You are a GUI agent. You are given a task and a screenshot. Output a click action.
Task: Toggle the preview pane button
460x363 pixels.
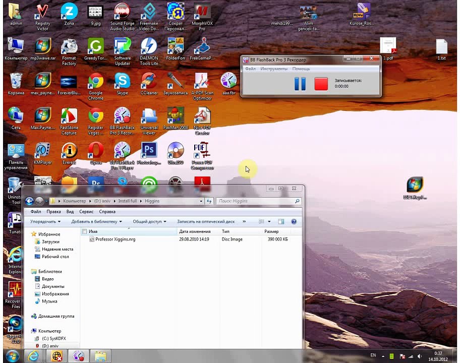[x=281, y=221]
